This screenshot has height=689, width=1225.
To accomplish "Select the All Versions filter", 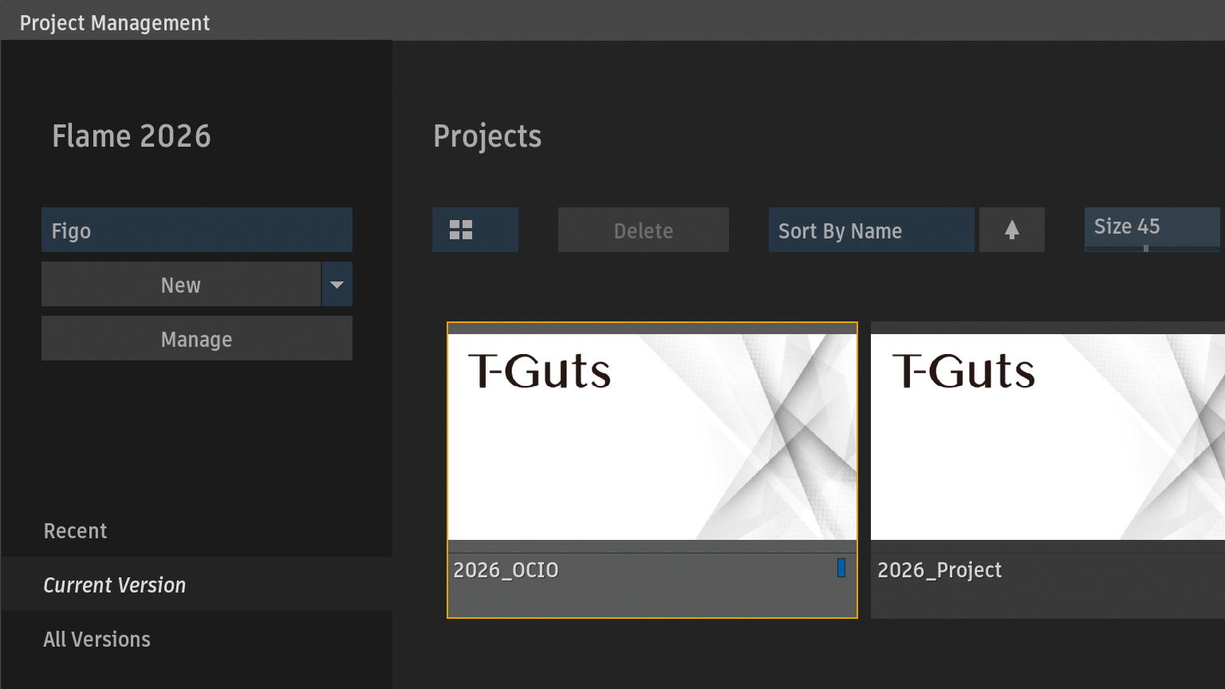I will pyautogui.click(x=97, y=640).
